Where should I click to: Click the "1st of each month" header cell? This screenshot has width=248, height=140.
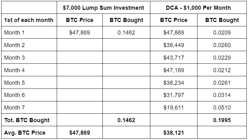29,20
